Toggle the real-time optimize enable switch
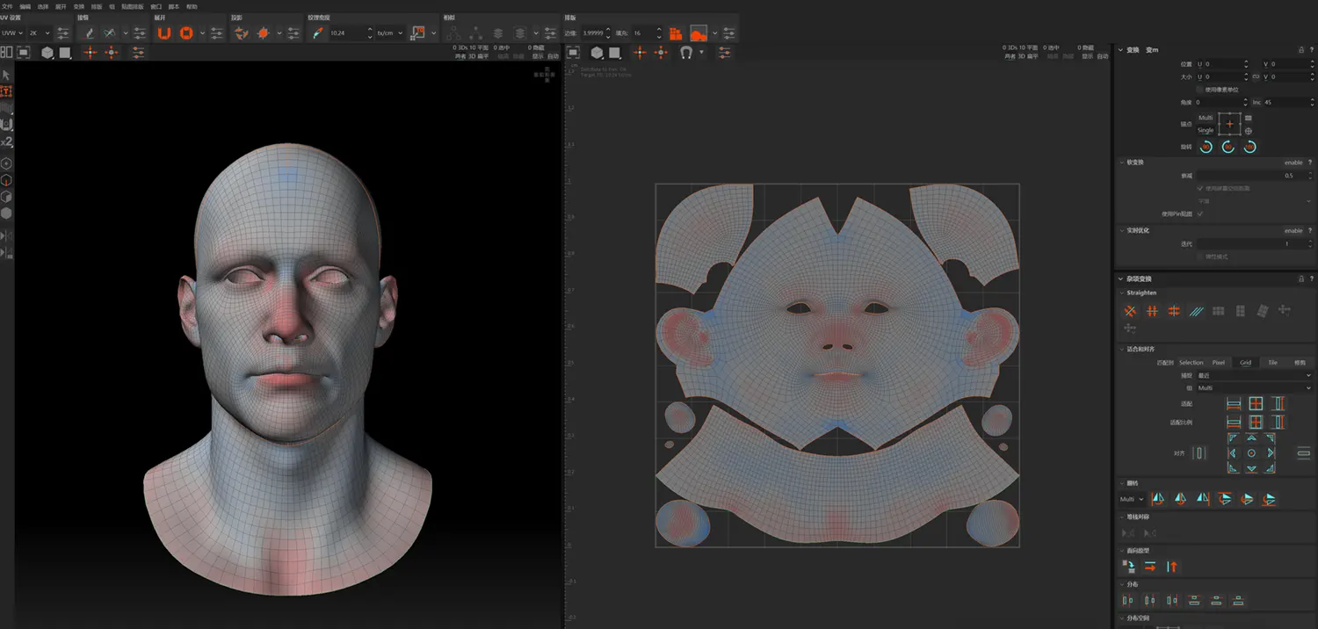The width and height of the screenshot is (1318, 629). 1293,231
